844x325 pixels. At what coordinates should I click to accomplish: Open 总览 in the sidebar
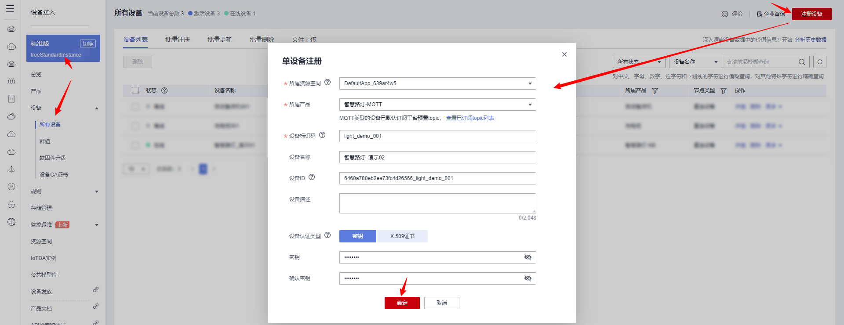tap(36, 75)
